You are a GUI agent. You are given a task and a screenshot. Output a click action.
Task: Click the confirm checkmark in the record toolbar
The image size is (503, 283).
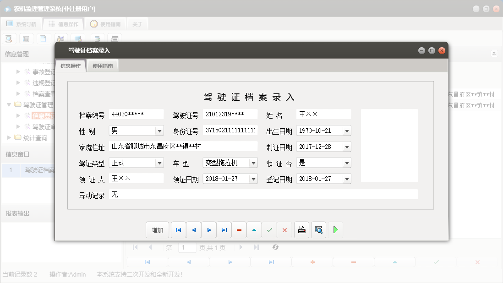click(x=269, y=229)
